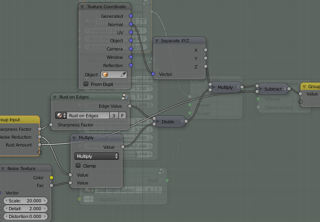This screenshot has width=320, height=222.
Task: Click the Sharpness Factor input socket on Rust on Edges
Action: coord(51,125)
